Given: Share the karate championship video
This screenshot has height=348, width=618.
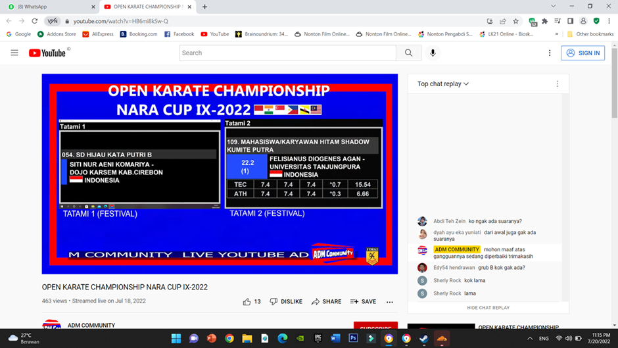Looking at the screenshot, I should [x=326, y=301].
